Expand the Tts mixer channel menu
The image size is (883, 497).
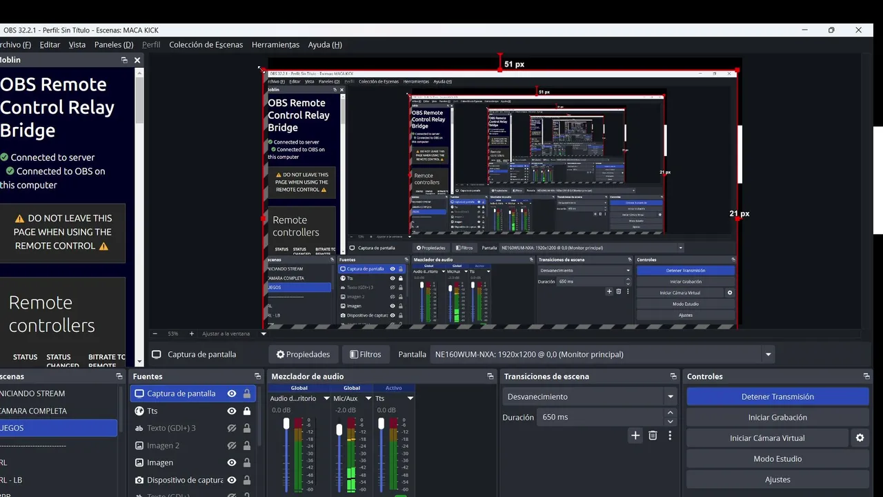410,398
